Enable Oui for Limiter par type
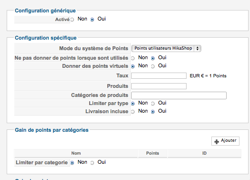Viewport: 250px width, 180px height. [x=153, y=104]
